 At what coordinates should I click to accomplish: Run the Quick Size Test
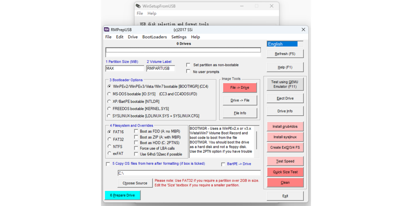click(x=285, y=172)
